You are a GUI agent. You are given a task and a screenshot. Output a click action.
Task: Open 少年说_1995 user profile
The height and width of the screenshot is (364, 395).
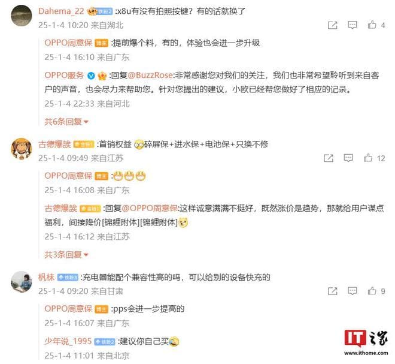click(x=68, y=341)
